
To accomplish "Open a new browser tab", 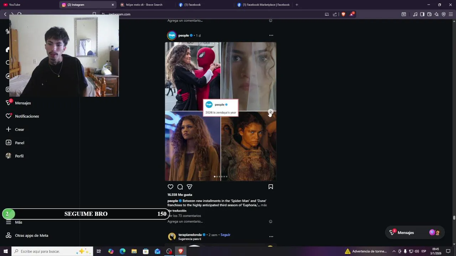I will coord(297,5).
